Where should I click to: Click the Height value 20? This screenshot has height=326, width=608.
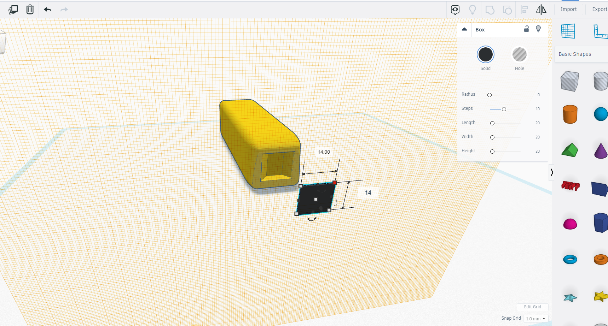pyautogui.click(x=538, y=151)
